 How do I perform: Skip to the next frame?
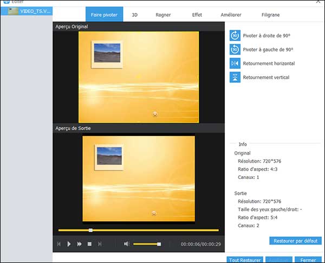[100, 244]
